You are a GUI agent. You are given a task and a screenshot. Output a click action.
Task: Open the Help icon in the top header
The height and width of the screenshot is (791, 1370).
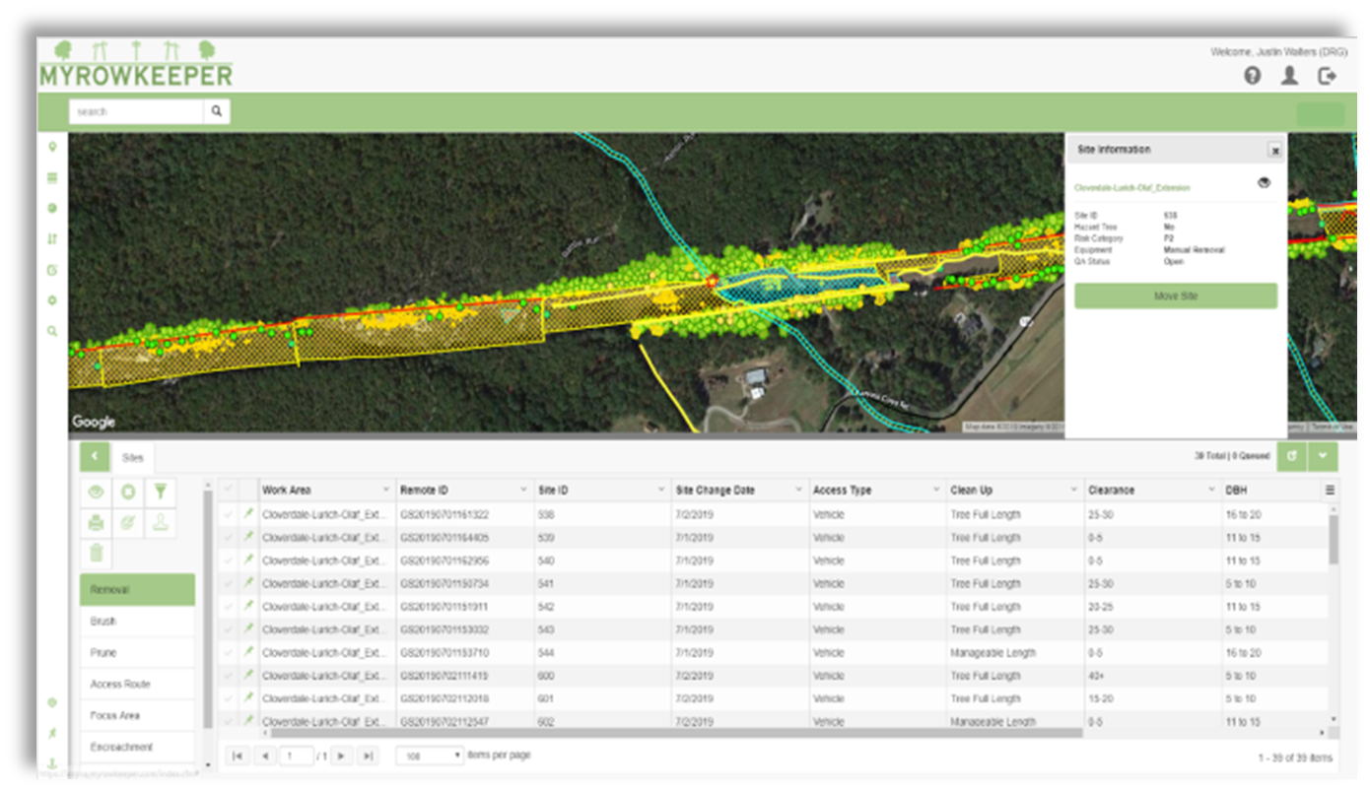coord(1251,74)
